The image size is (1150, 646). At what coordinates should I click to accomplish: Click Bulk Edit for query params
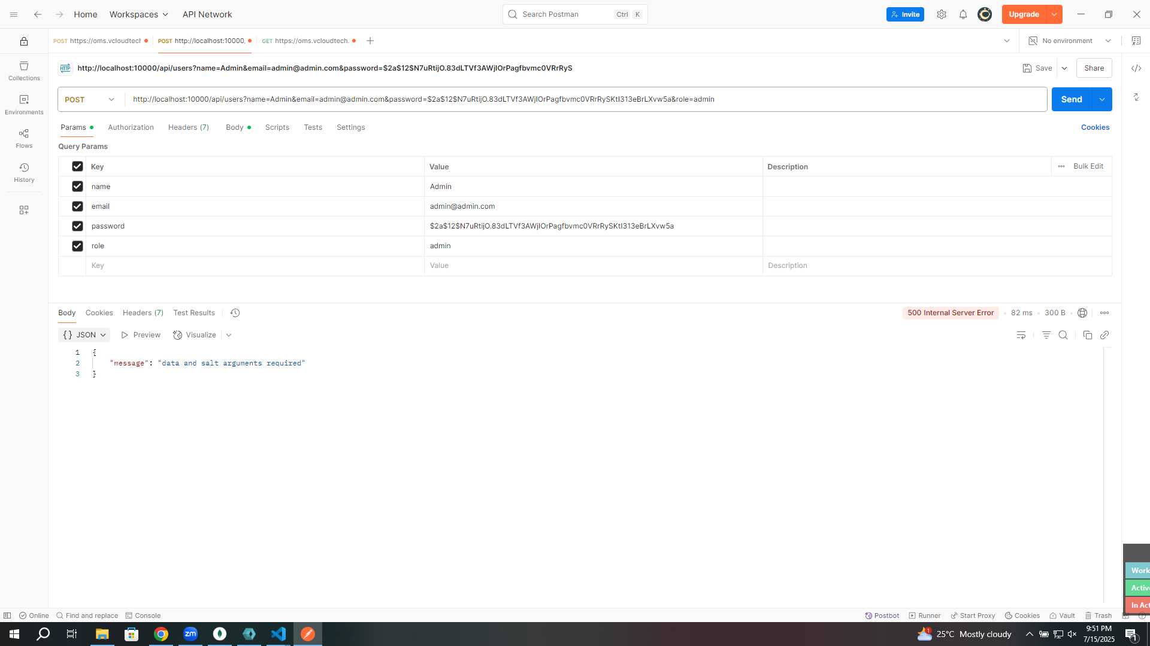click(1088, 166)
